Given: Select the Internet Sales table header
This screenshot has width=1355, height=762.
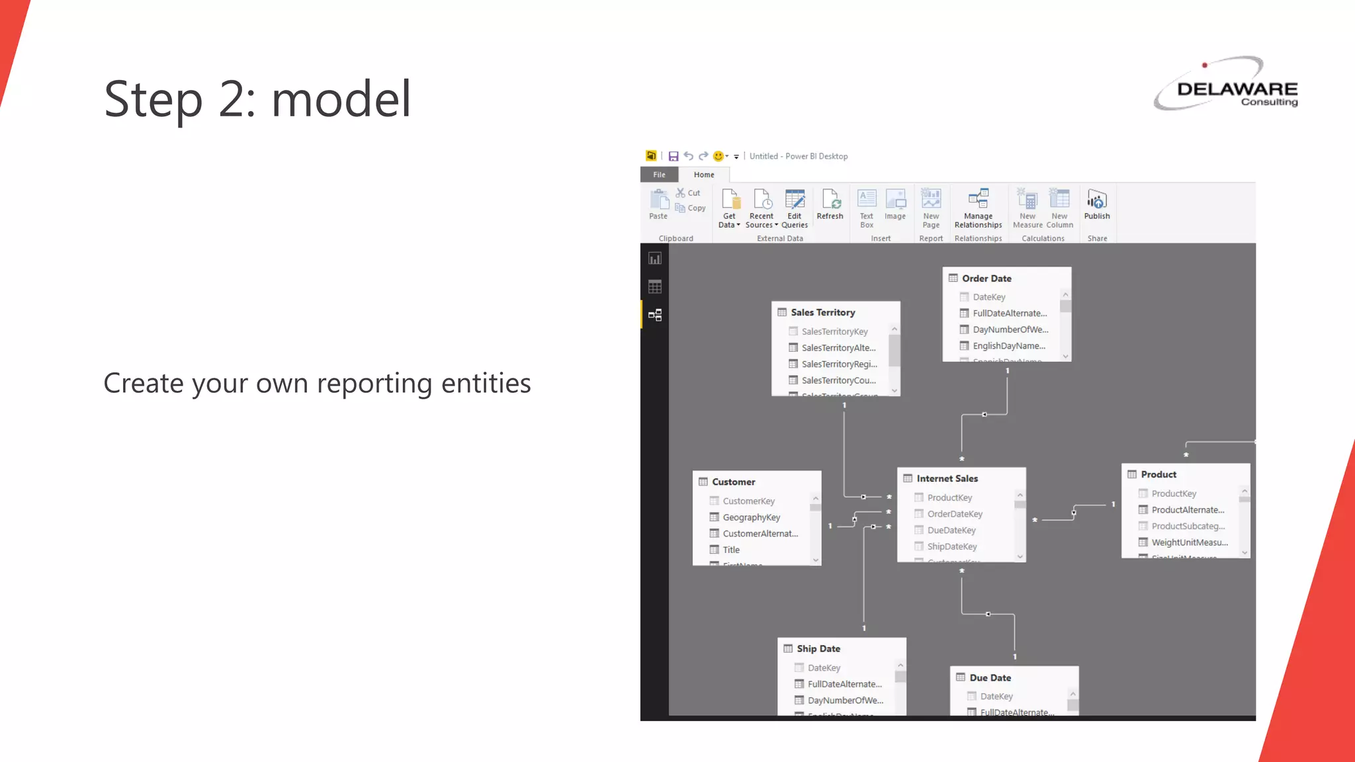Looking at the screenshot, I should (x=961, y=478).
